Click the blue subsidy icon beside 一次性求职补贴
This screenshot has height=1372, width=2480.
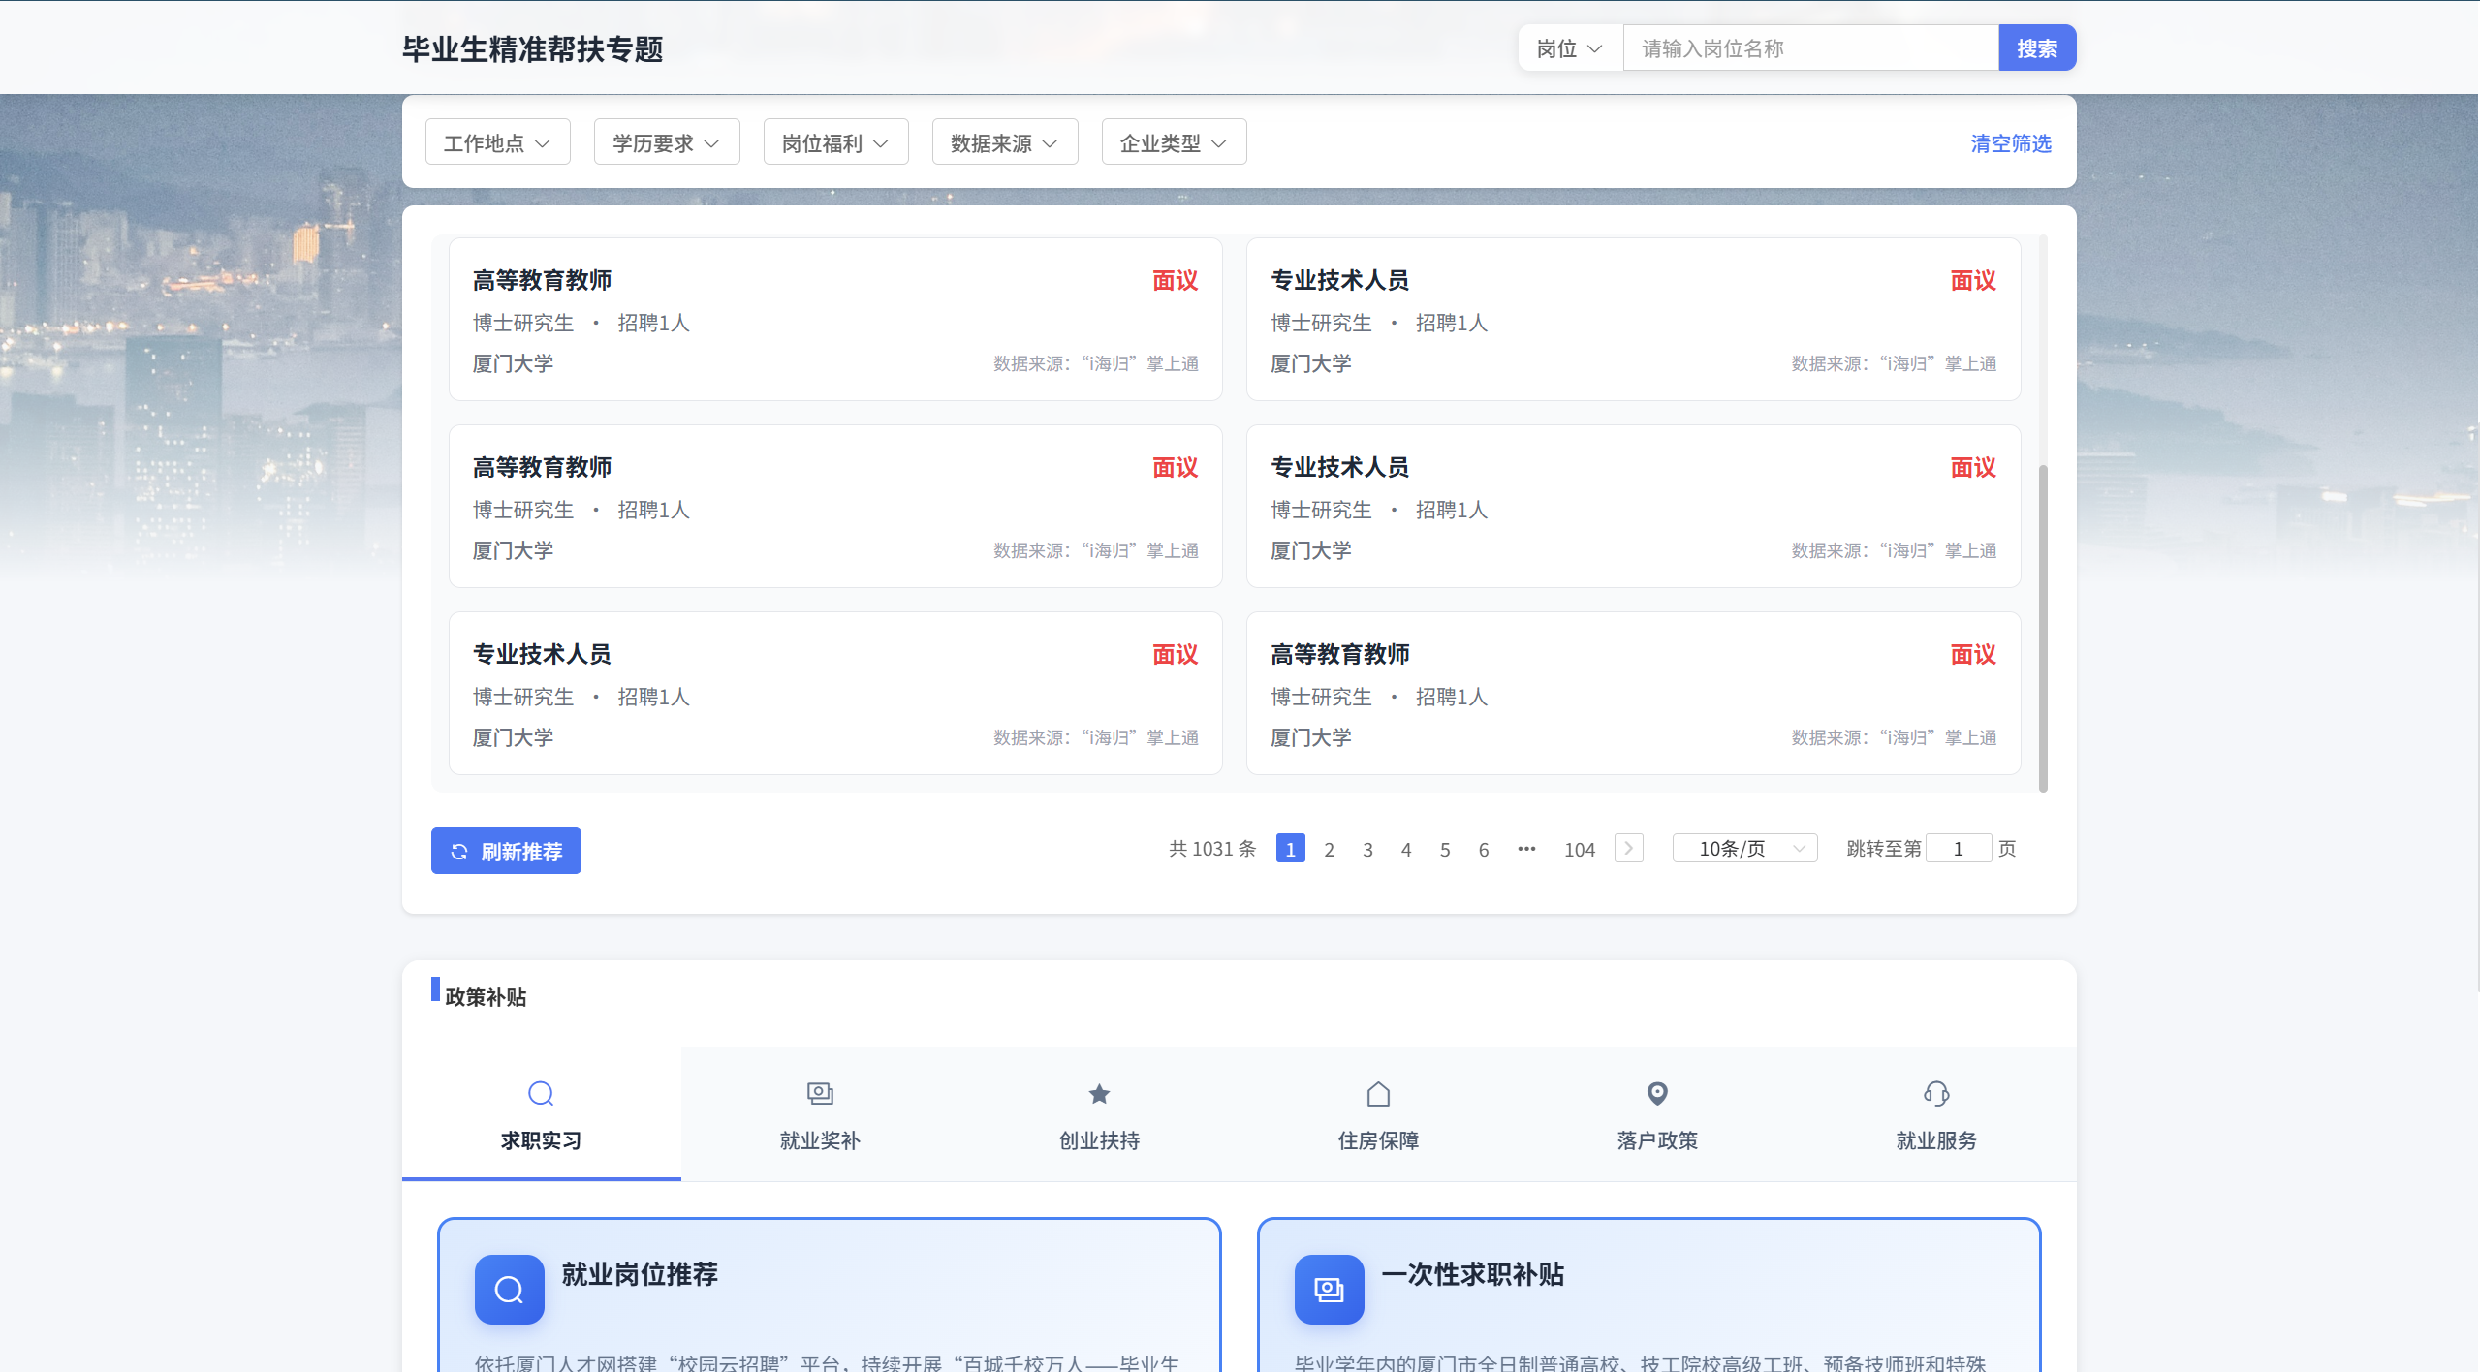(x=1329, y=1289)
